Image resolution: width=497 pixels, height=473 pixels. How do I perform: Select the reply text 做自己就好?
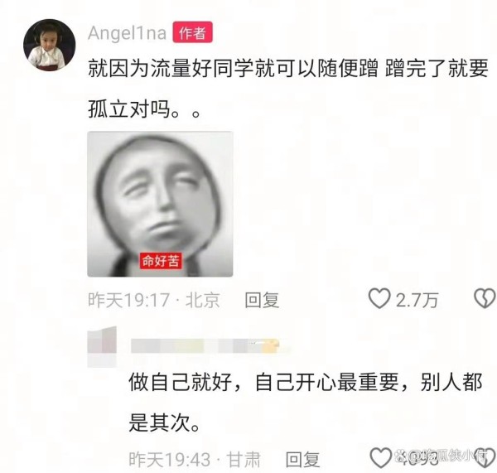[306, 402]
